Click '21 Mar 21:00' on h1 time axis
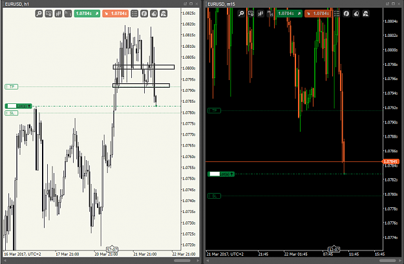This screenshot has height=264, width=404. pyautogui.click(x=145, y=254)
